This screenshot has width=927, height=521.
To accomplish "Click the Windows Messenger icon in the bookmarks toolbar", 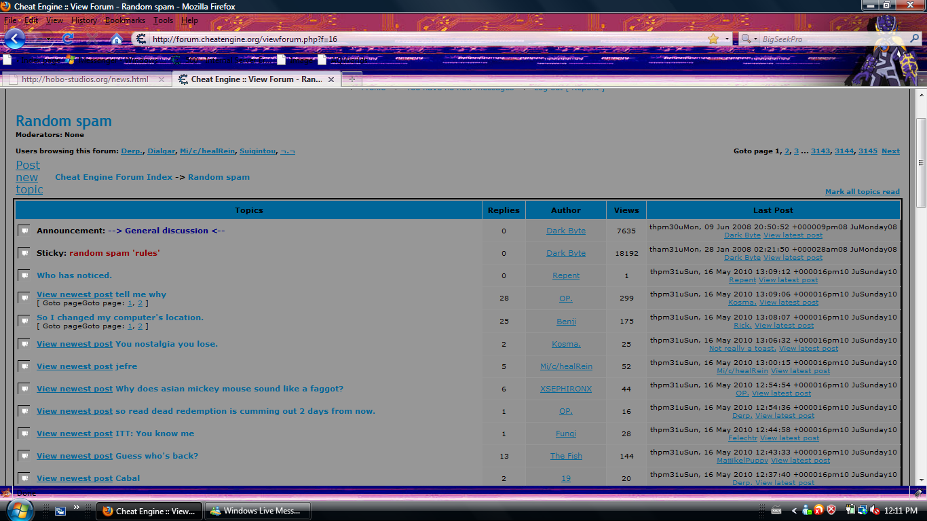I will point(69,60).
